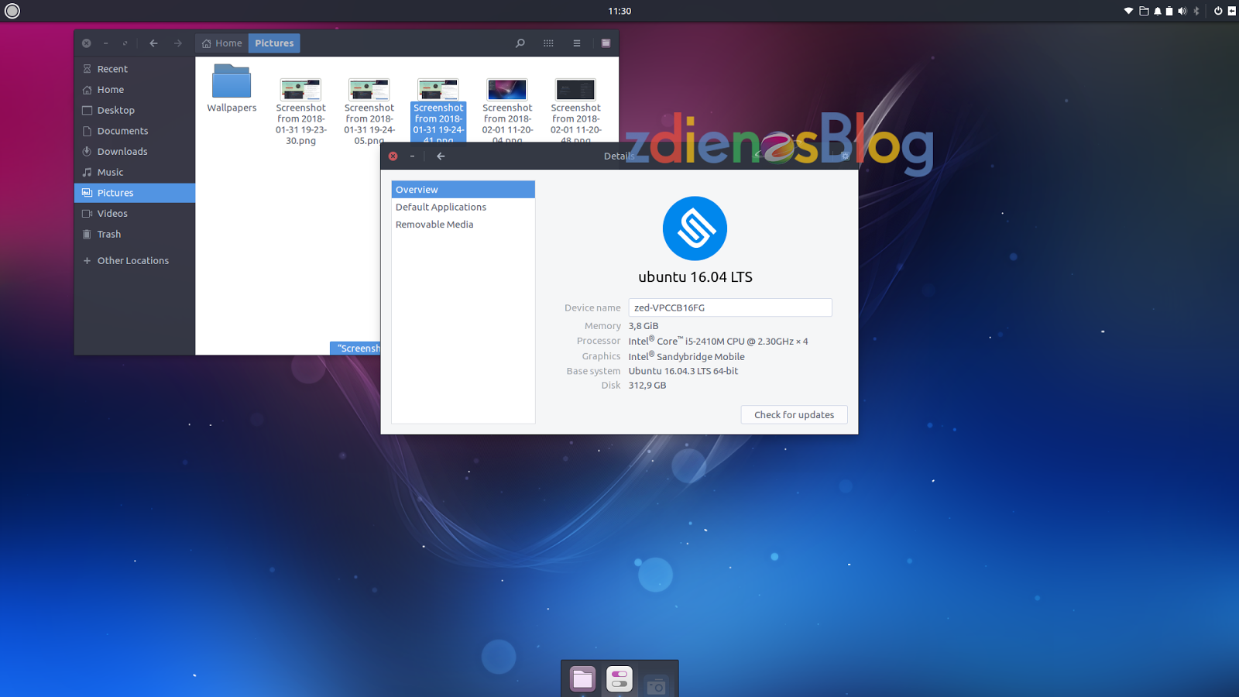Open Settings toggle icon in dock
This screenshot has height=697, width=1239.
(619, 679)
